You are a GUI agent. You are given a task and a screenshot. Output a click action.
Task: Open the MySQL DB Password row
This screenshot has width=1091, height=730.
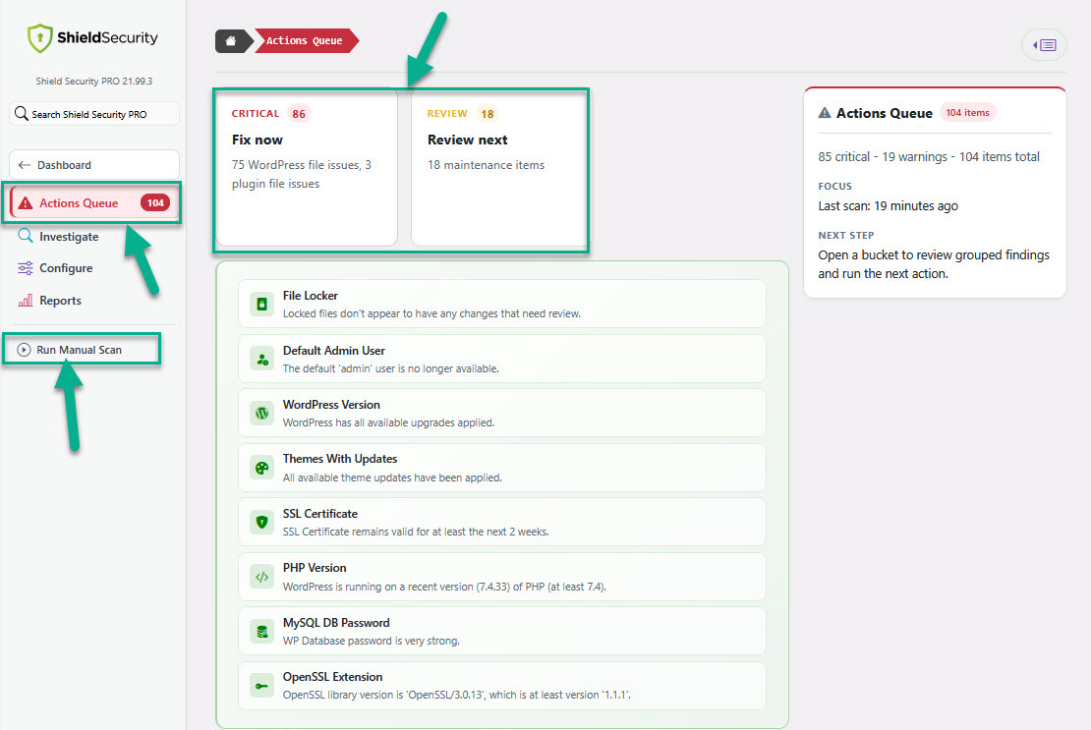coord(501,632)
